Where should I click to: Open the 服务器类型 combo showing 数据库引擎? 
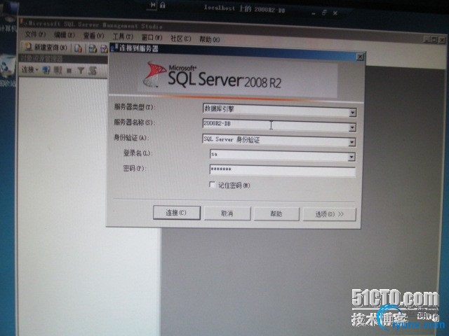coord(279,111)
